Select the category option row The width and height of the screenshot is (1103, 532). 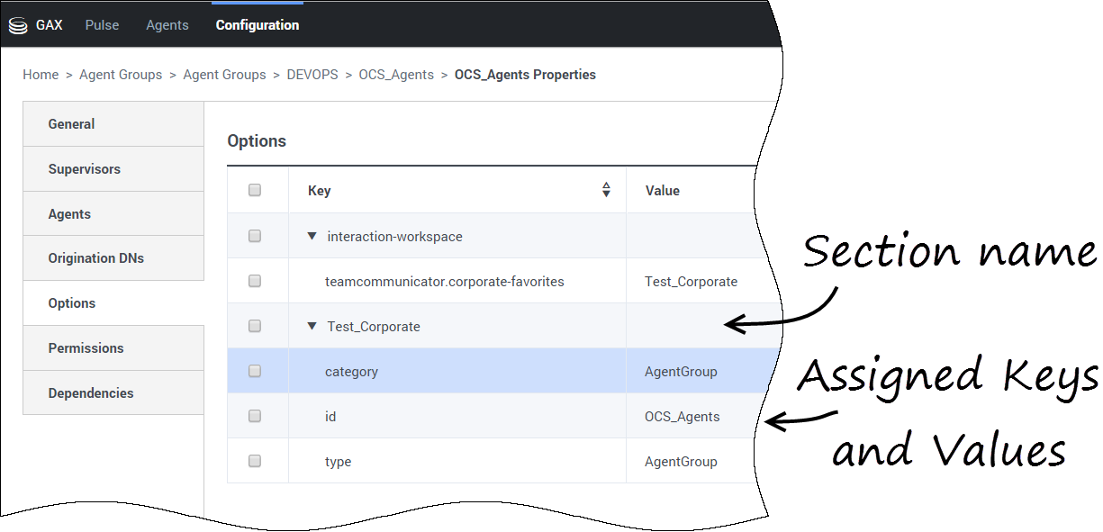coord(351,371)
